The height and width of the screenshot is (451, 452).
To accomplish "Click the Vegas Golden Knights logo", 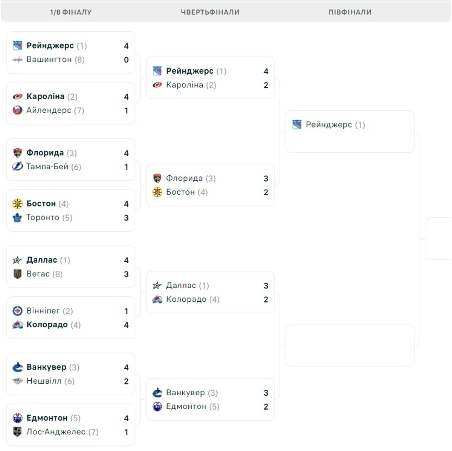I will 17,274.
